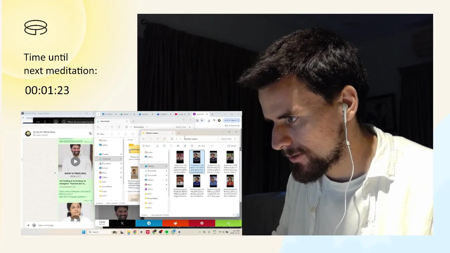Select Home in Wisdom videos sidebar
The width and height of the screenshot is (450, 253).
[x=150, y=152]
